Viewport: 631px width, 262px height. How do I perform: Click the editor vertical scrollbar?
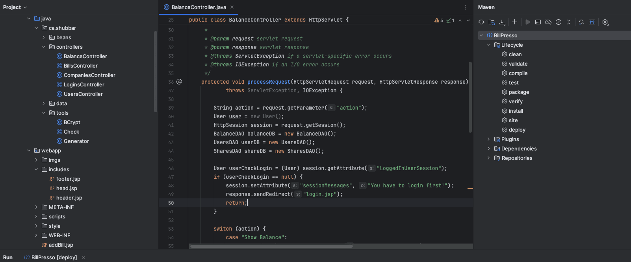(x=470, y=97)
